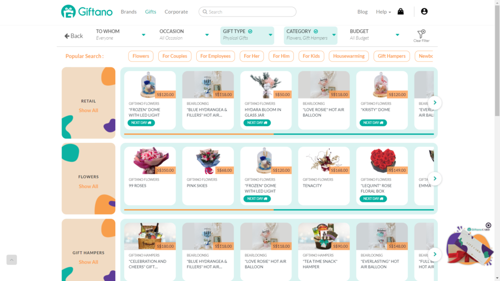Open the Gift Type filter
The height and width of the screenshot is (281, 500).
[x=247, y=35]
